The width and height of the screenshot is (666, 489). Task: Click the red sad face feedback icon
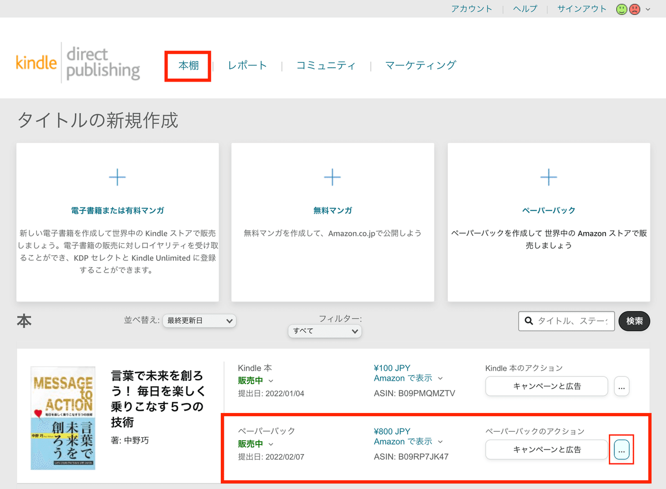click(634, 9)
